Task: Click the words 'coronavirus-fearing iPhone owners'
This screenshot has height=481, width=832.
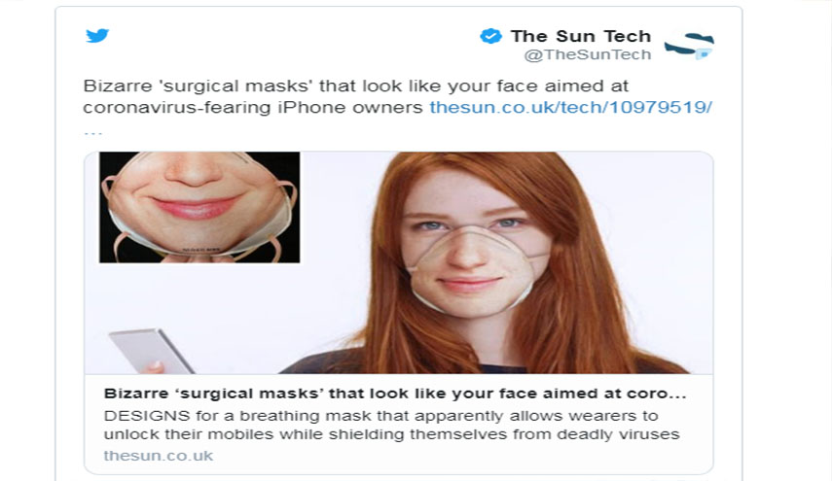Action: [253, 108]
